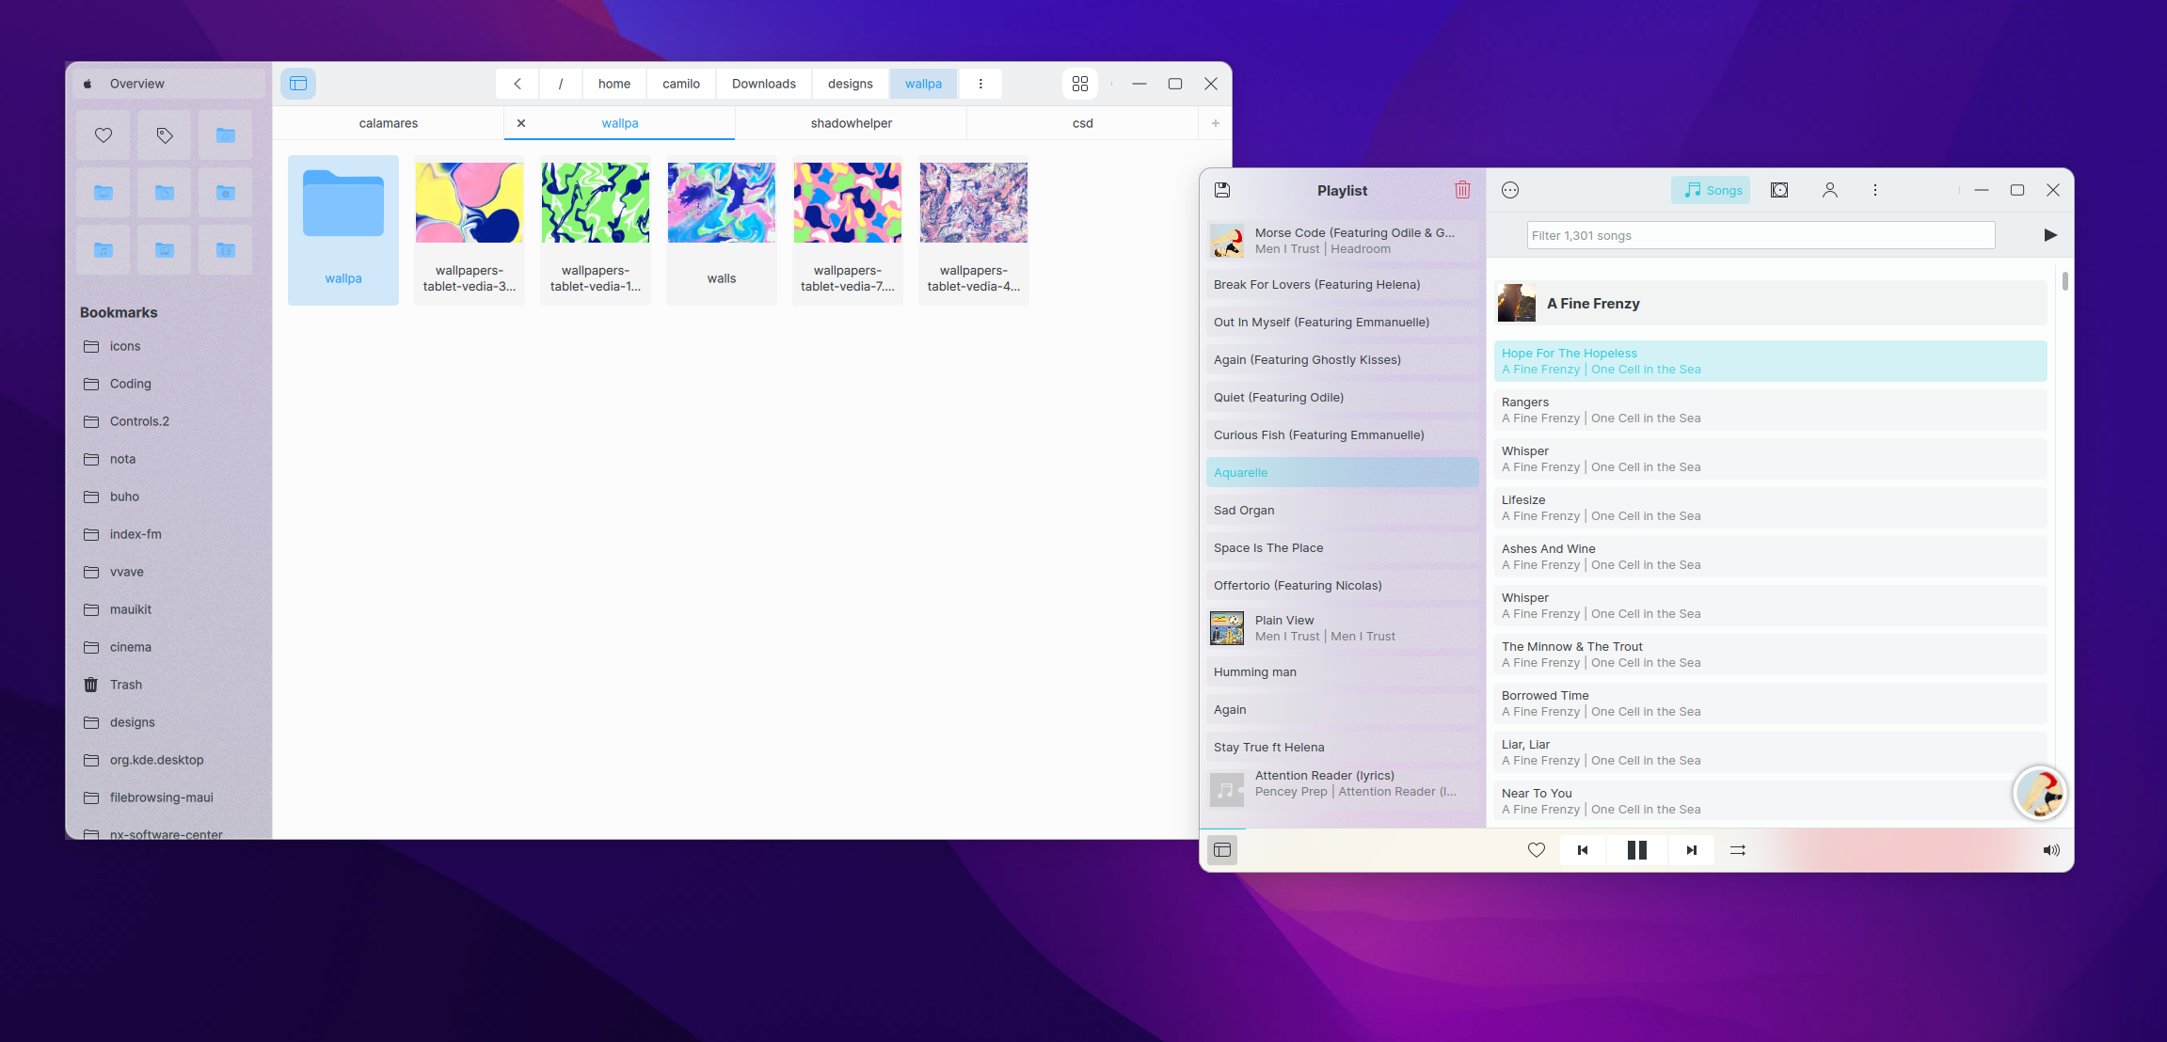Open the tags quick-access icon

164,135
